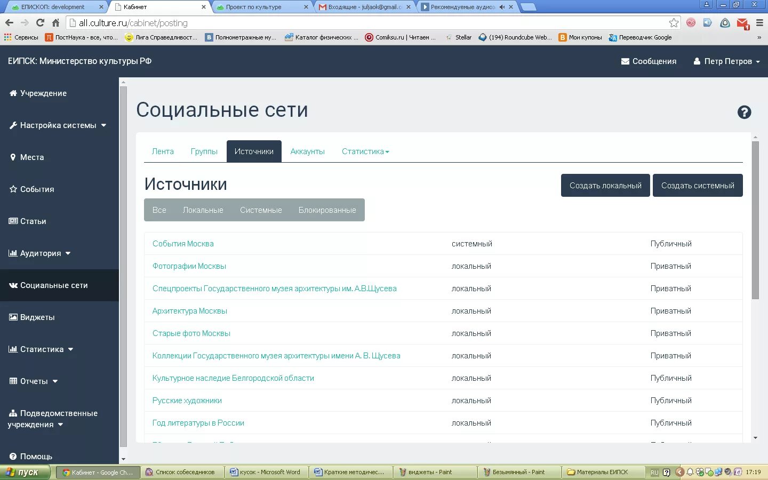
Task: Bookmark page with star icon
Action: pos(674,23)
